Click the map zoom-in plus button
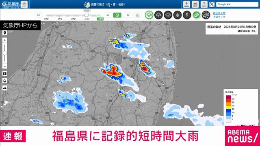The width and height of the screenshot is (260, 146). (5, 40)
